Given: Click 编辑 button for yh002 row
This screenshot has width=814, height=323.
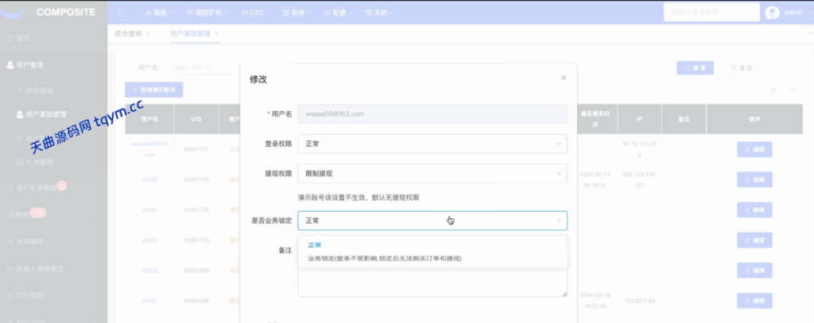Looking at the screenshot, I should 755,270.
